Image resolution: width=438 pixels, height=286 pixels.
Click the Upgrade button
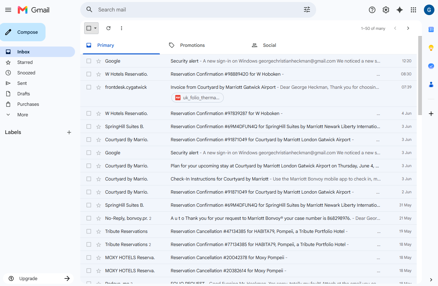pyautogui.click(x=38, y=278)
